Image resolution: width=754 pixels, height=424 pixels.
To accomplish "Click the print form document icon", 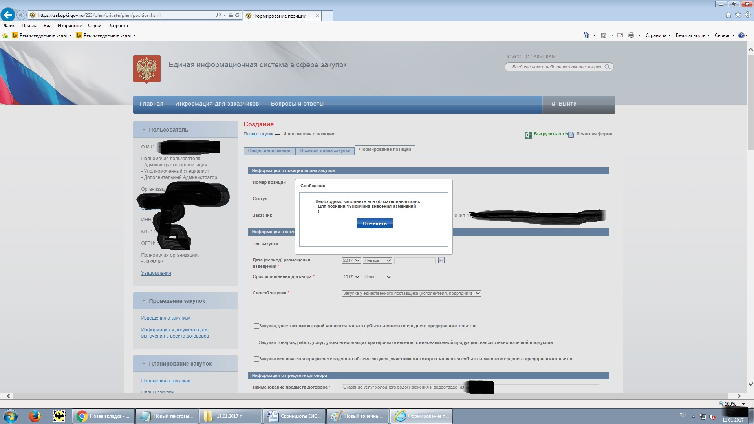I will point(571,135).
